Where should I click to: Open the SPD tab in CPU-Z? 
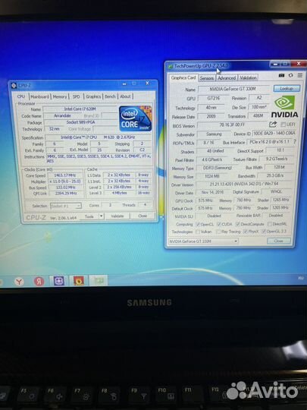point(77,96)
